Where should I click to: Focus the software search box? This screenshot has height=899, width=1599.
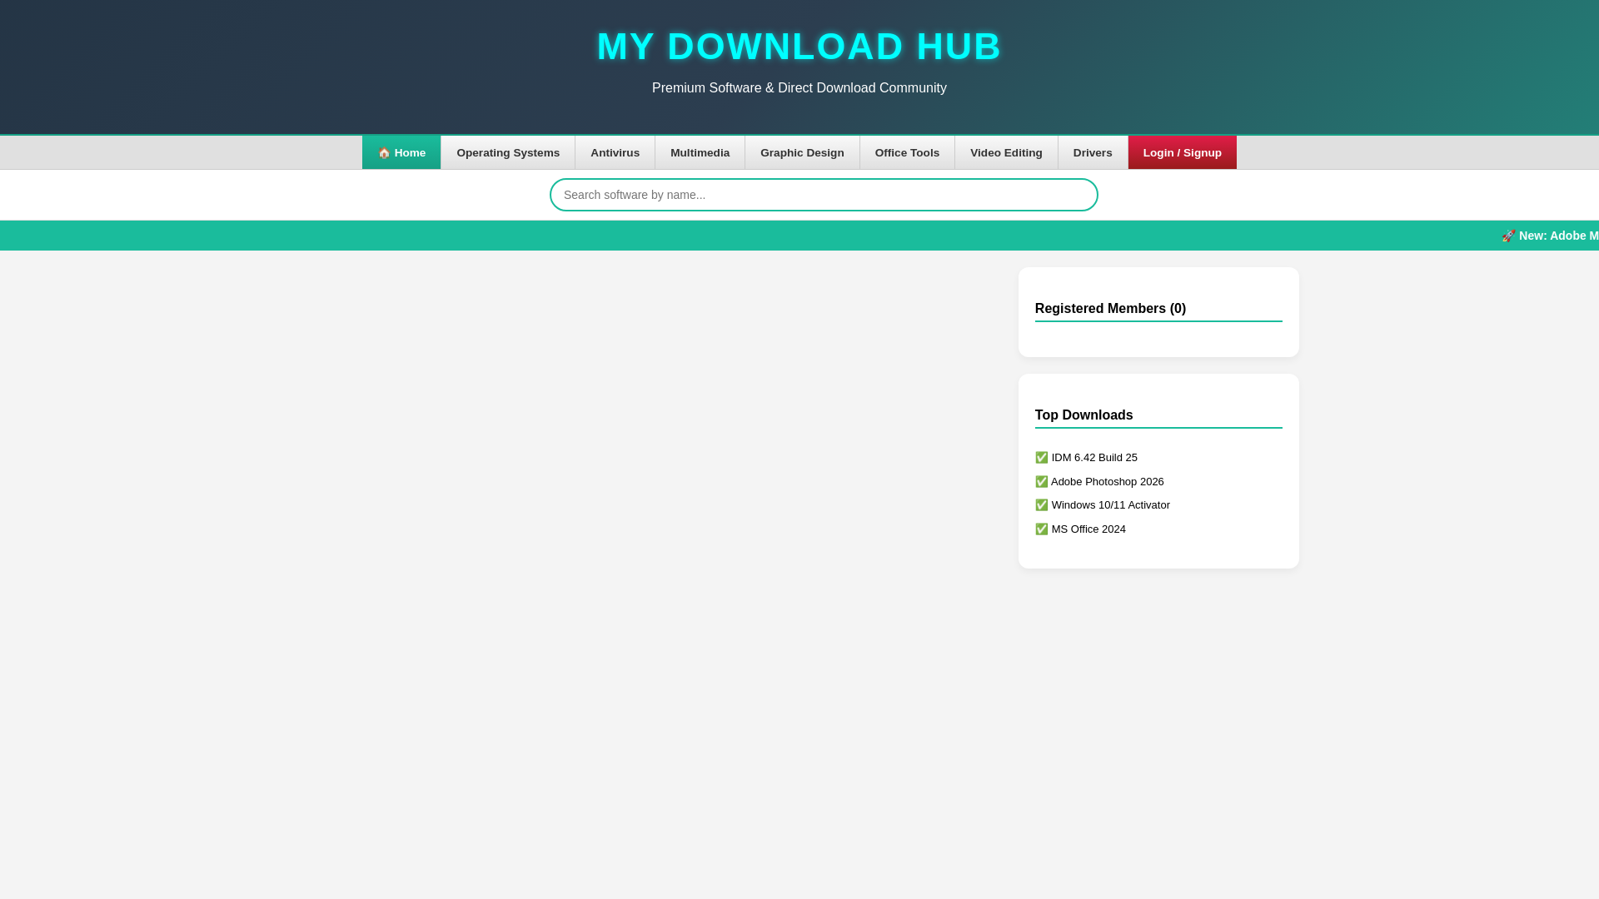tap(824, 195)
